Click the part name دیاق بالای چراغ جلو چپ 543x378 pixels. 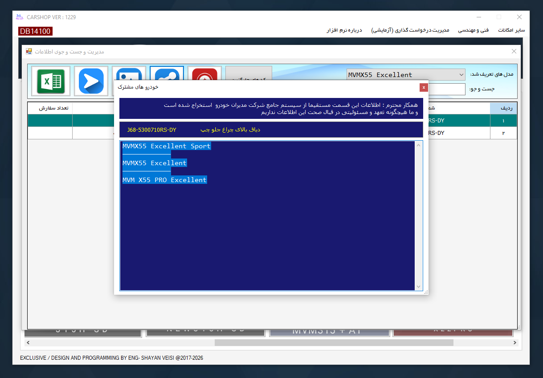pyautogui.click(x=230, y=130)
